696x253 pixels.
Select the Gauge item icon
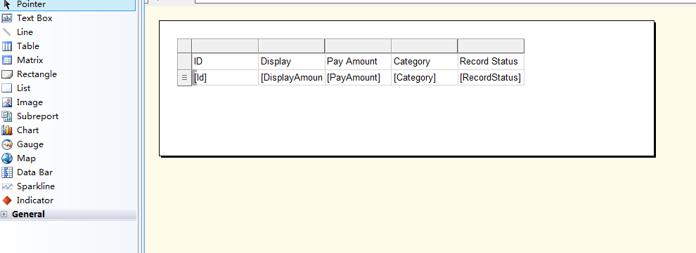[7, 144]
